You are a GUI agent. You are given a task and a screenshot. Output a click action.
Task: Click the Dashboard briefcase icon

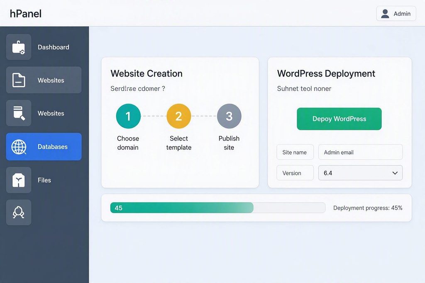(x=18, y=47)
